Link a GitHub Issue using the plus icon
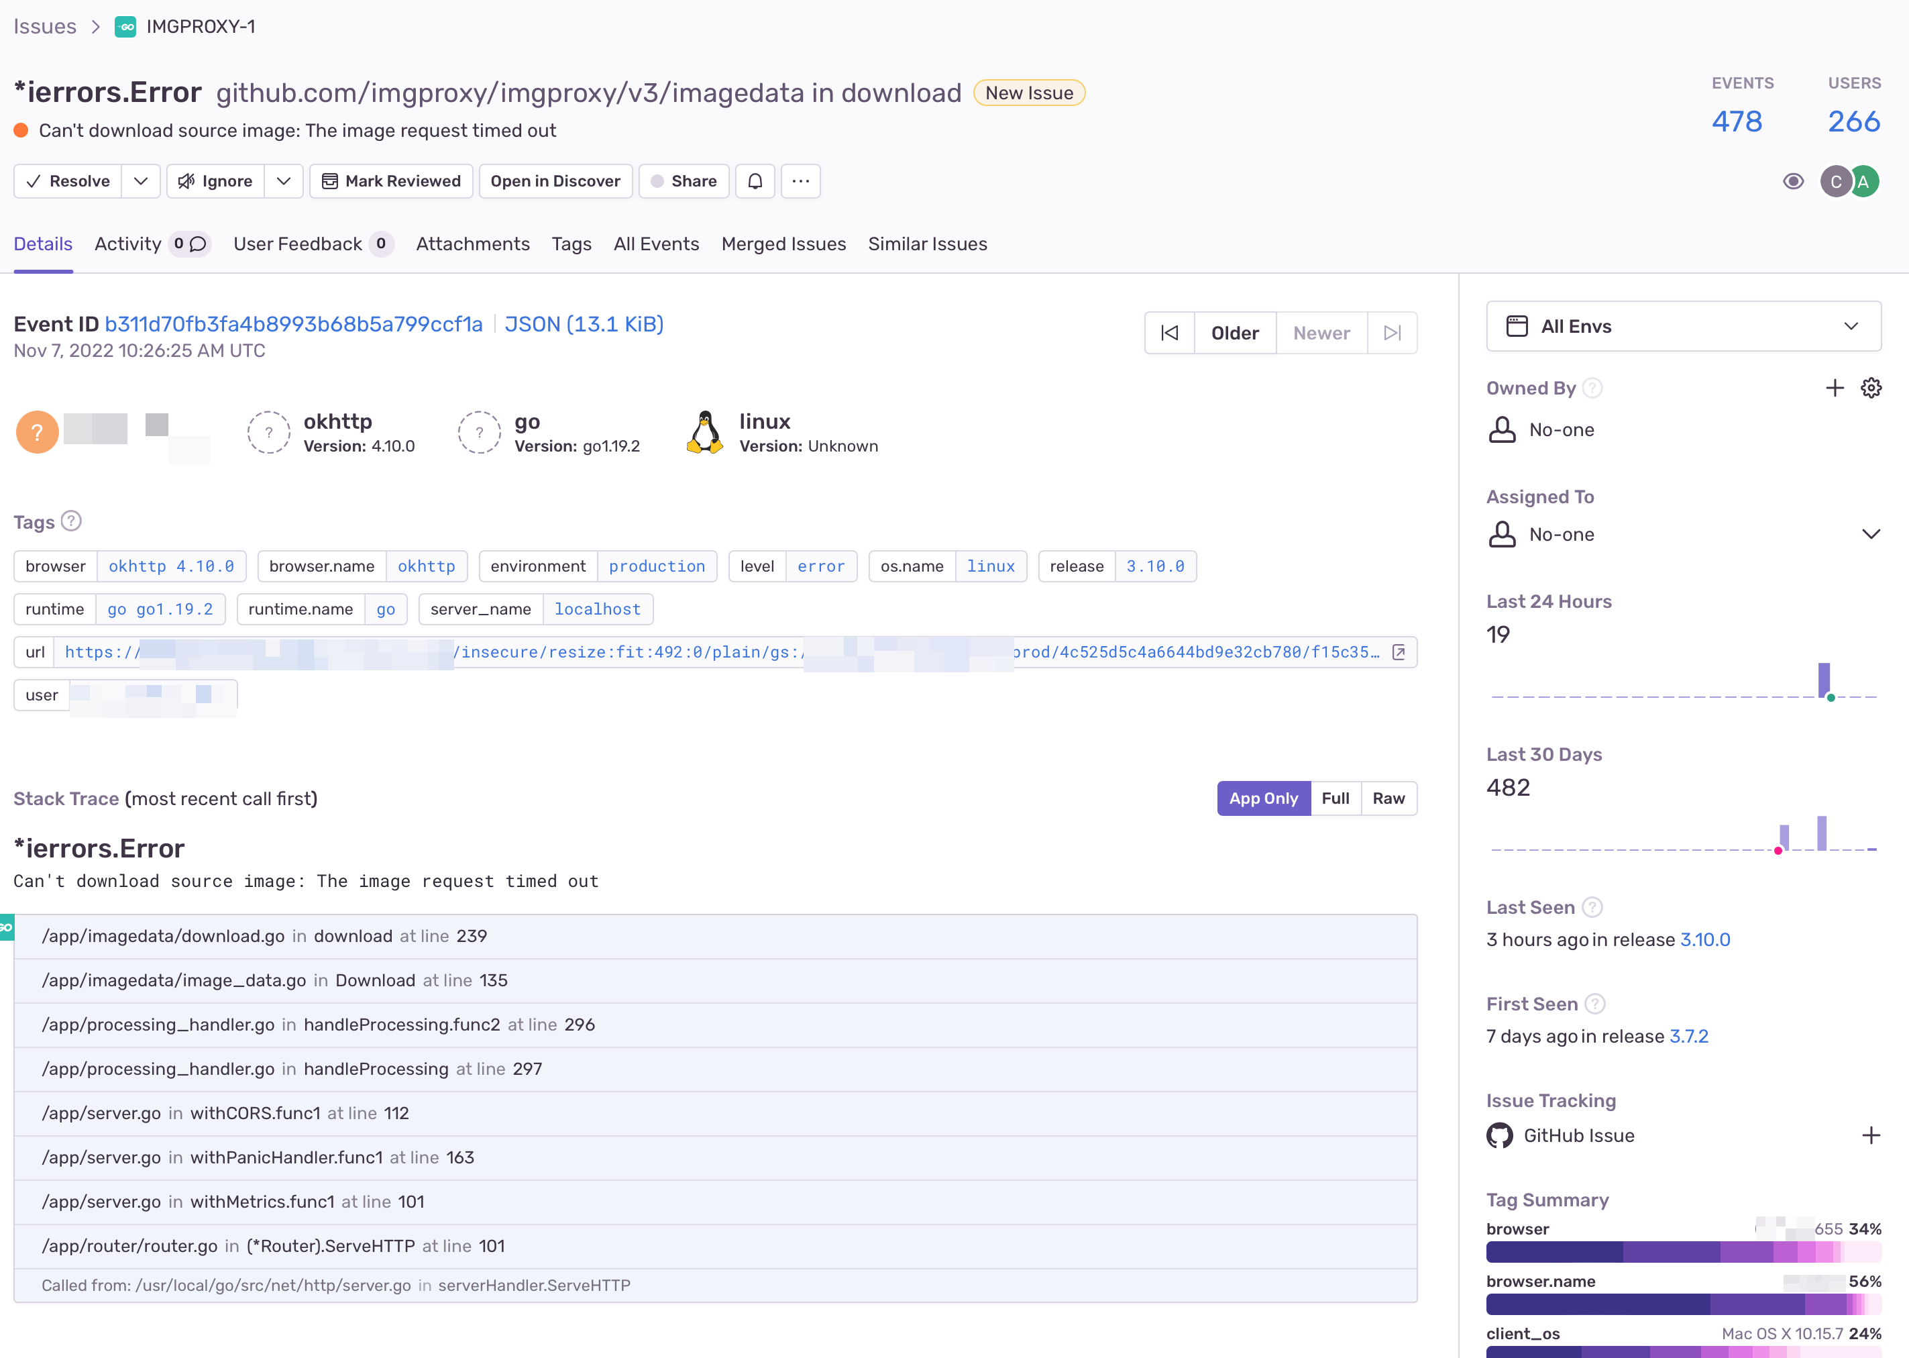 [1873, 1135]
